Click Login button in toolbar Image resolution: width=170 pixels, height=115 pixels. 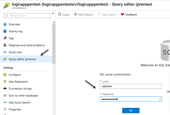(x=64, y=14)
